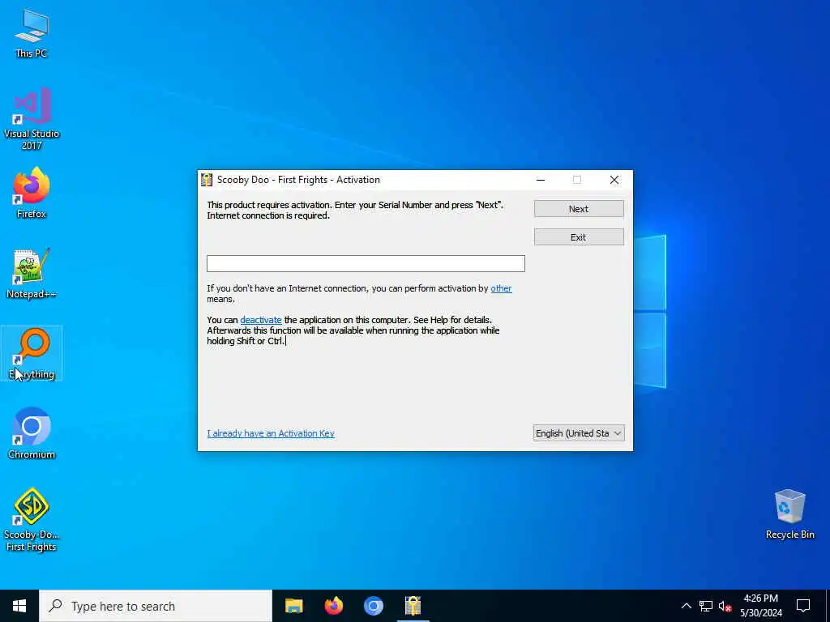
Task: Click the Exit button
Action: tap(579, 237)
